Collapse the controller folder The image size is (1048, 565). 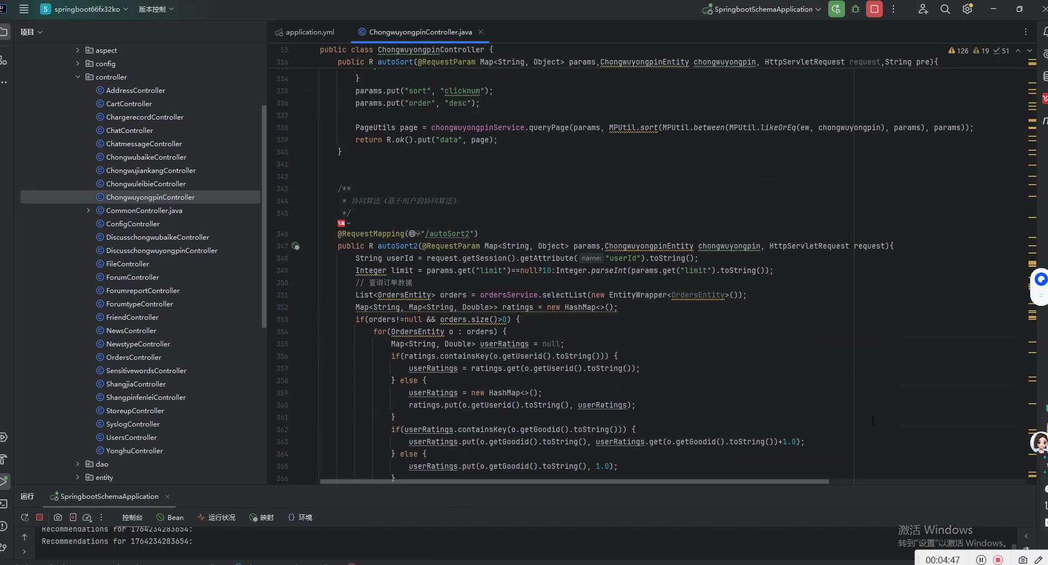[78, 77]
